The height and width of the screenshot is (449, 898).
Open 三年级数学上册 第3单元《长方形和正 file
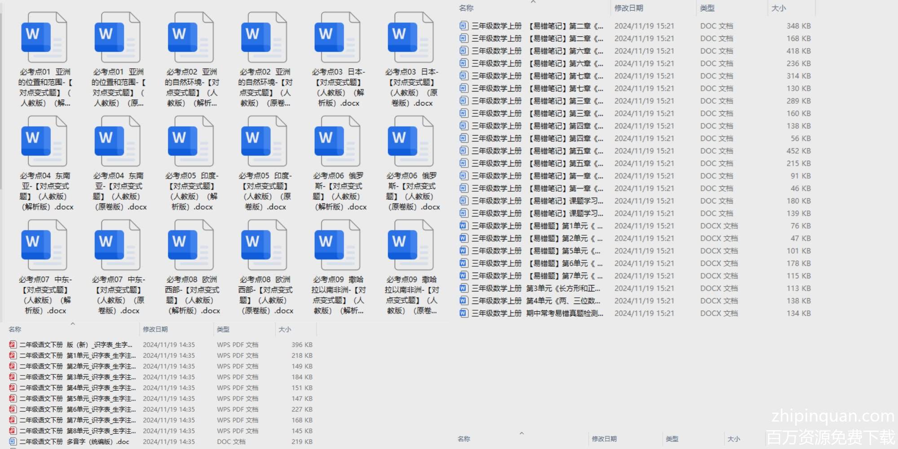537,288
